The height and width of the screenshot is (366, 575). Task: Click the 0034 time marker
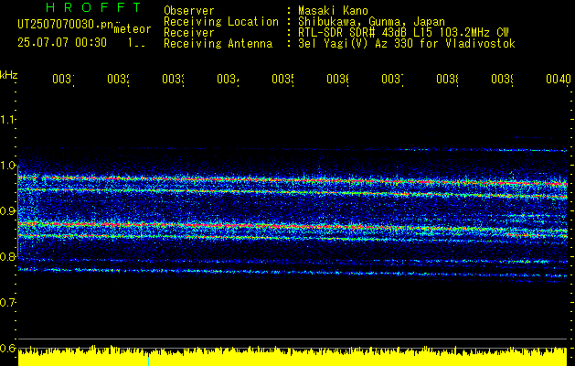[x=228, y=79]
